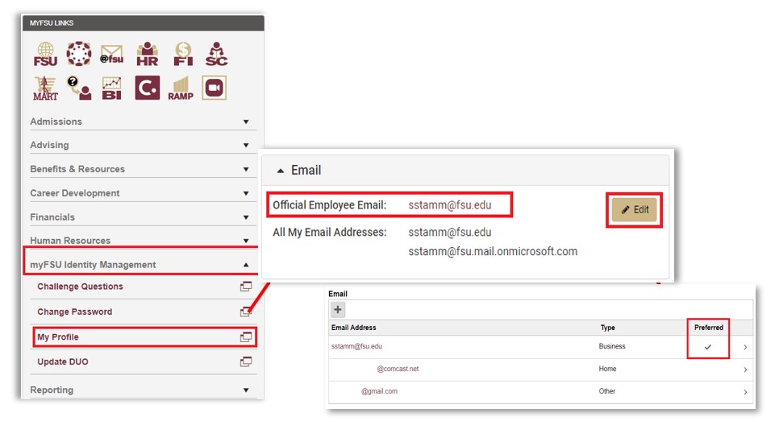Click the Edit button in Email panel
The height and width of the screenshot is (425, 775).
pos(634,209)
